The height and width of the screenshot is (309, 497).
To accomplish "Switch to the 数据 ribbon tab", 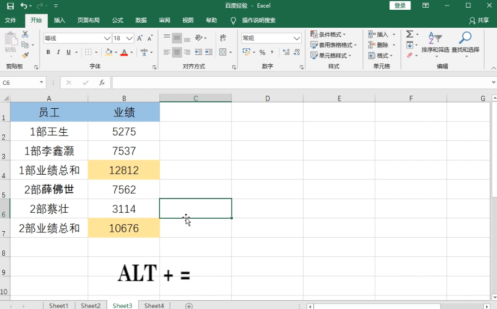I will (x=141, y=20).
